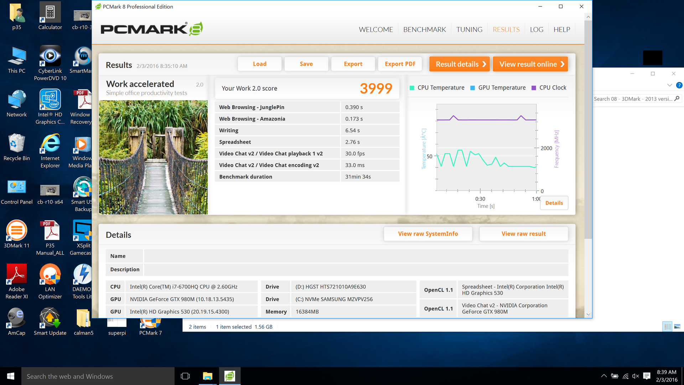The width and height of the screenshot is (684, 385).
Task: Launch Adobe Reader XI from desktop
Action: pos(16,281)
